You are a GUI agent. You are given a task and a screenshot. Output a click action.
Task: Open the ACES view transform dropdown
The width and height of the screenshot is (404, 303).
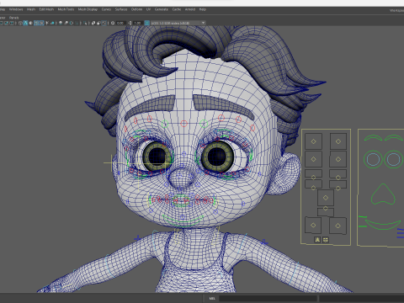178,23
